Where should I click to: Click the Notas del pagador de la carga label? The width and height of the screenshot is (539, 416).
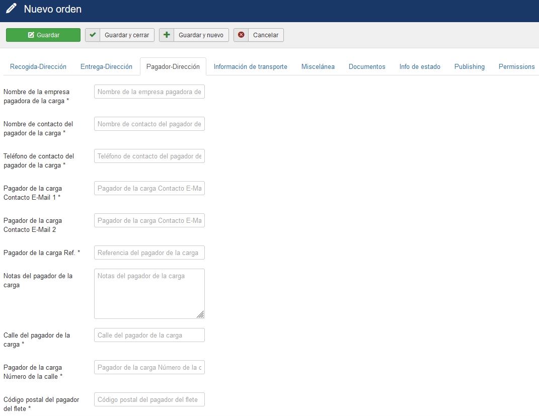(38, 280)
